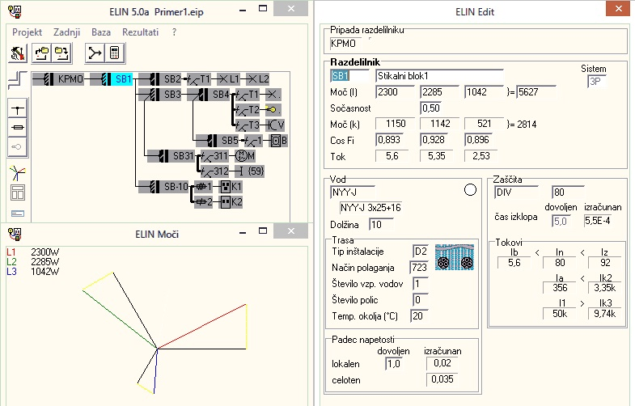Open the Projekt menu
Image resolution: width=635 pixels, height=406 pixels.
[x=28, y=32]
